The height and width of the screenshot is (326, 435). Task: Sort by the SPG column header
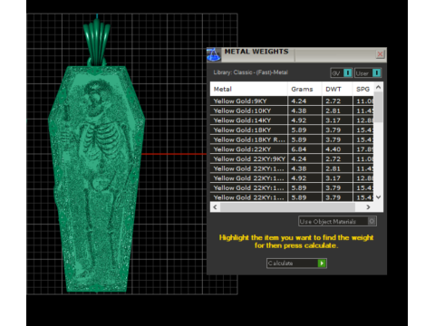(x=363, y=89)
